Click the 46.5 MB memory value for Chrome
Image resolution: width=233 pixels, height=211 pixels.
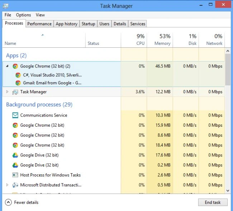click(x=163, y=66)
